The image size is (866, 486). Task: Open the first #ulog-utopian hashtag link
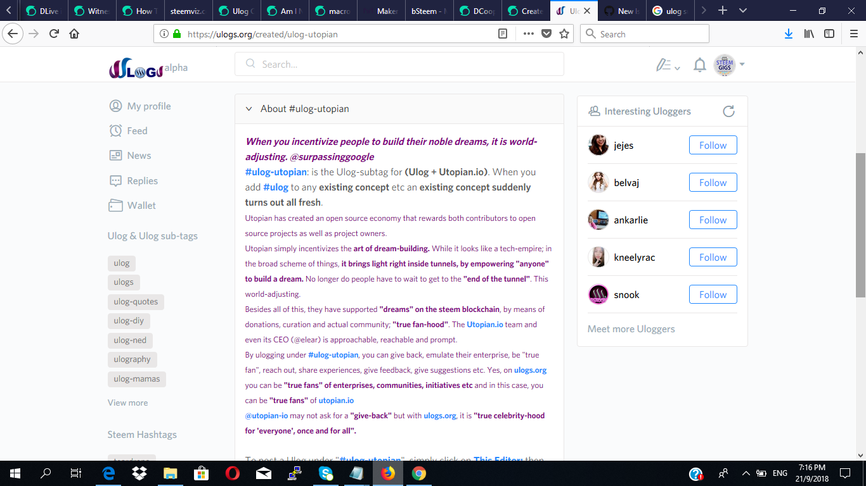tap(276, 172)
